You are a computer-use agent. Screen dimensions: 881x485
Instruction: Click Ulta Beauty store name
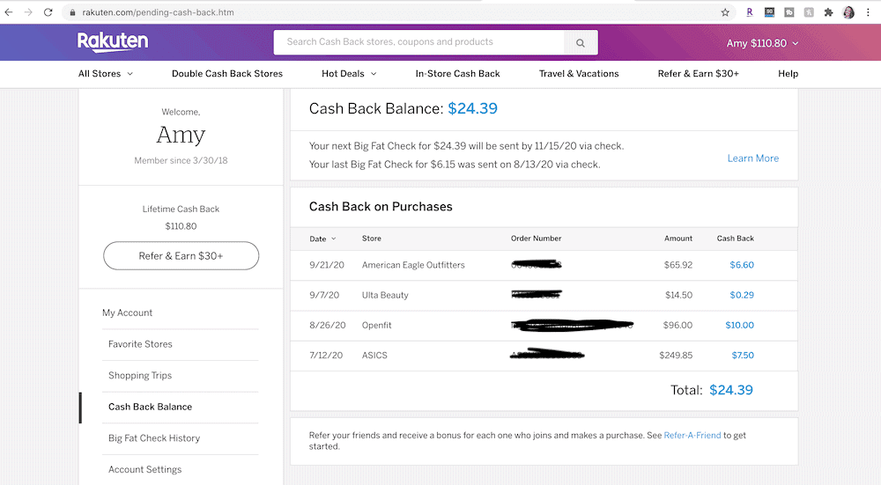[x=385, y=295]
